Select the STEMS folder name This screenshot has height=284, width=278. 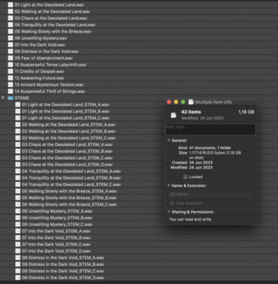[22, 98]
